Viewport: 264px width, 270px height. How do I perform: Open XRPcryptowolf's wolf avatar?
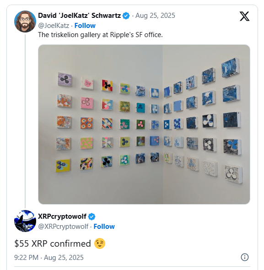click(25, 221)
